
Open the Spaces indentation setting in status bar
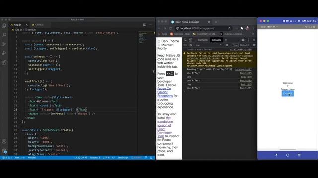95,158
